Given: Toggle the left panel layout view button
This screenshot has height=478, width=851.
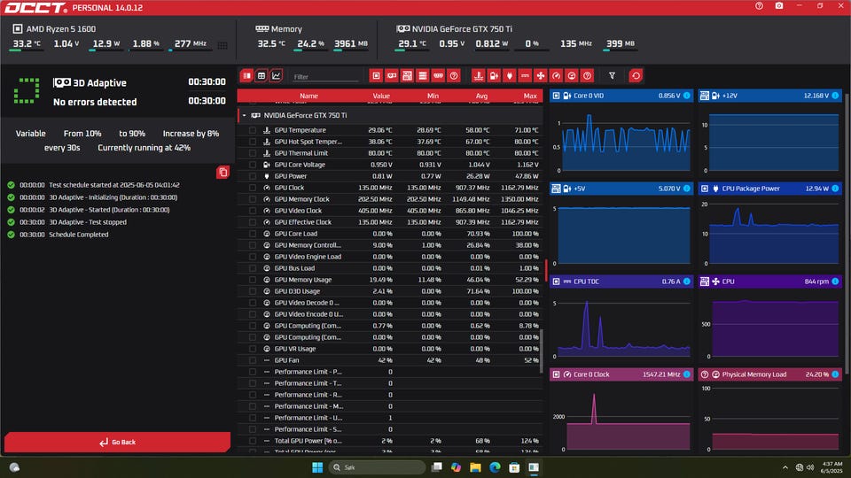Looking at the screenshot, I should 247,76.
